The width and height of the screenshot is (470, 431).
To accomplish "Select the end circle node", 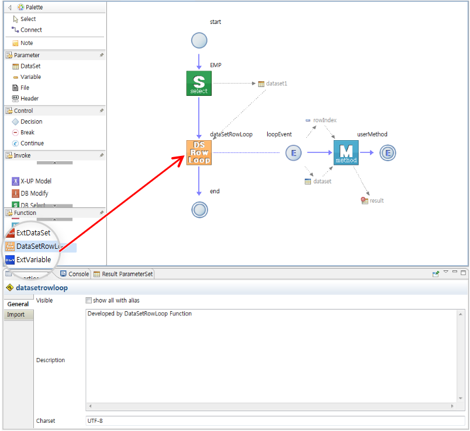I will pos(199,210).
